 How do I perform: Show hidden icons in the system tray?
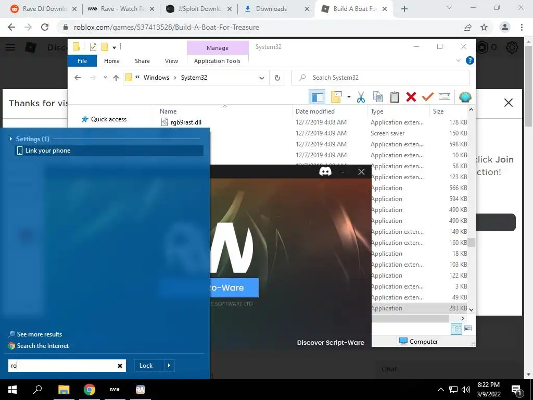click(440, 390)
